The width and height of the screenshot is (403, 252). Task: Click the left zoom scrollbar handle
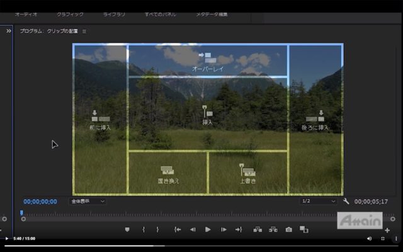(x=23, y=219)
